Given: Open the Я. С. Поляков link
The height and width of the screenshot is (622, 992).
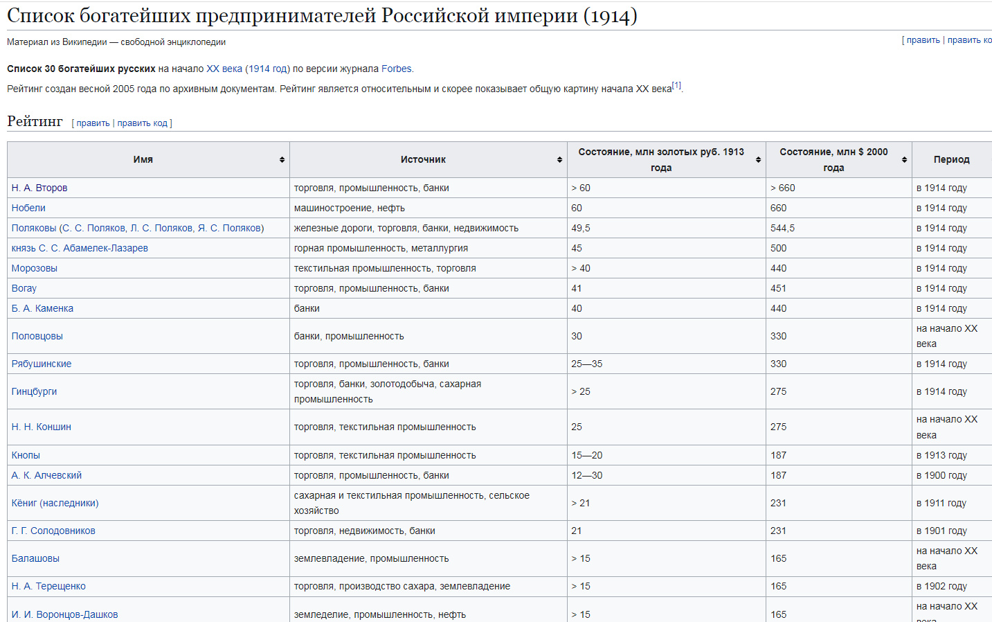Looking at the screenshot, I should [229, 228].
